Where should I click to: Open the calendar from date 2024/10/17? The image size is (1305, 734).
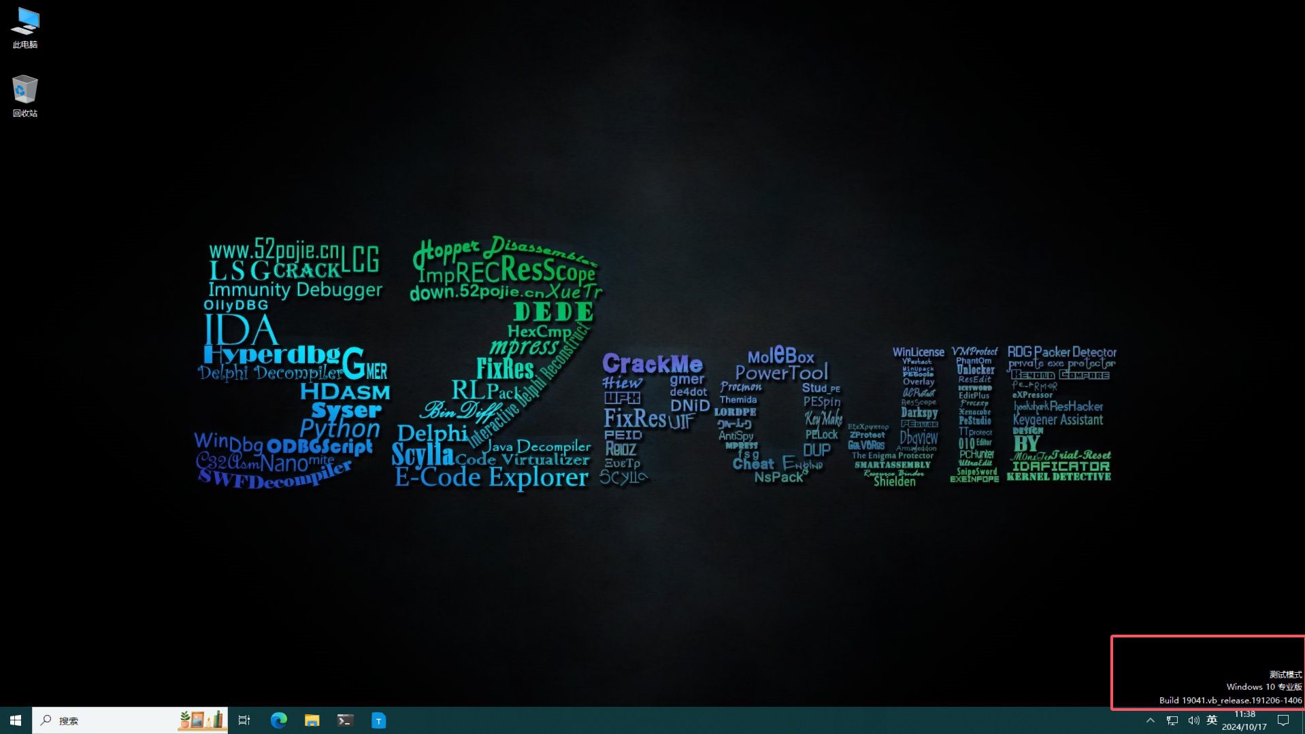(x=1244, y=727)
